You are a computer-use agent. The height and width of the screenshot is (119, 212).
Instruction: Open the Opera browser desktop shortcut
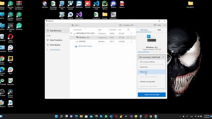pos(10,38)
